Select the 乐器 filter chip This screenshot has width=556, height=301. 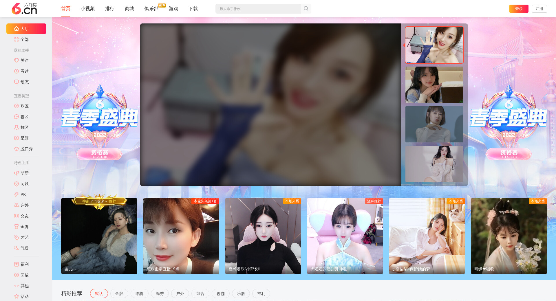point(241,293)
